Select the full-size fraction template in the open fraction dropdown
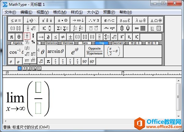This screenshot has width=184, height=132. [x=27, y=36]
